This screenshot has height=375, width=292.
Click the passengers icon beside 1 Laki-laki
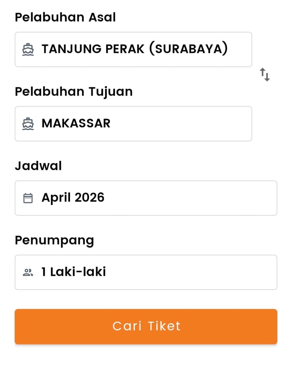click(x=28, y=272)
